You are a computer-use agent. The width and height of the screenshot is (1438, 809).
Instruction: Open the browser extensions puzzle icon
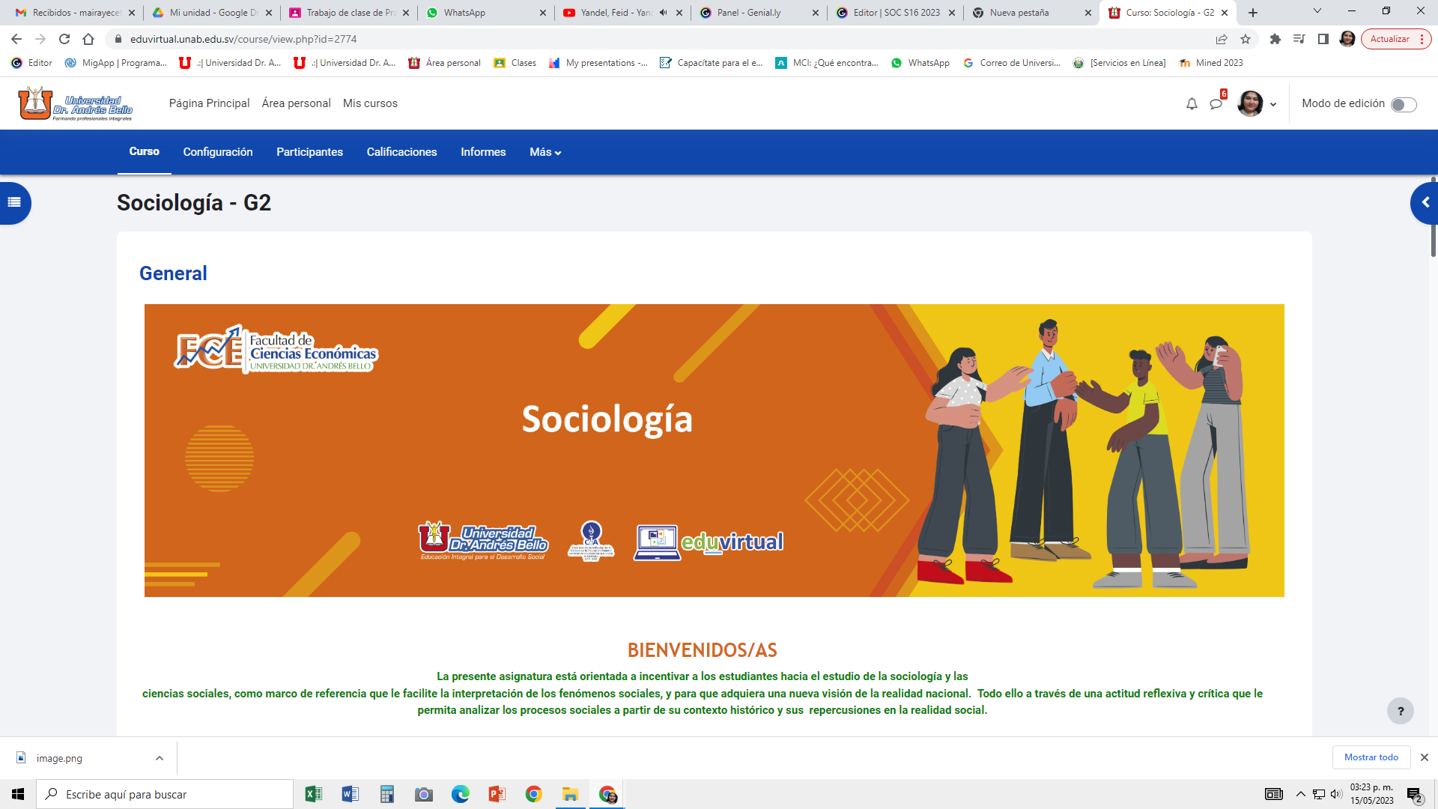click(x=1275, y=39)
